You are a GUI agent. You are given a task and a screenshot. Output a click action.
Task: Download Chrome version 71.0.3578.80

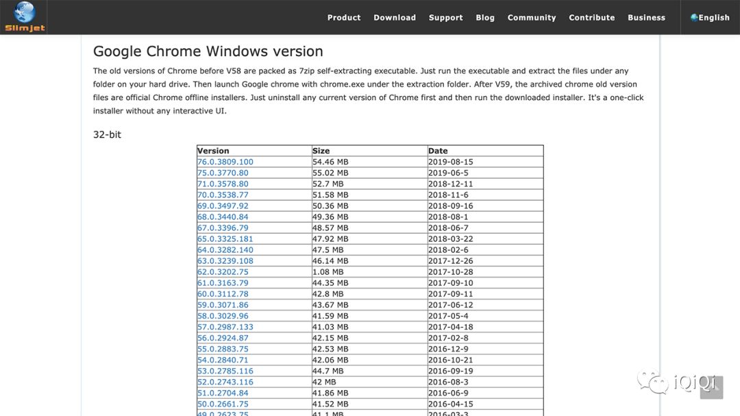tap(223, 184)
